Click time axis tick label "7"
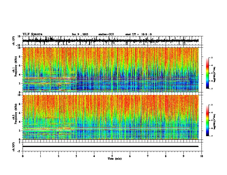 pos(148,156)
